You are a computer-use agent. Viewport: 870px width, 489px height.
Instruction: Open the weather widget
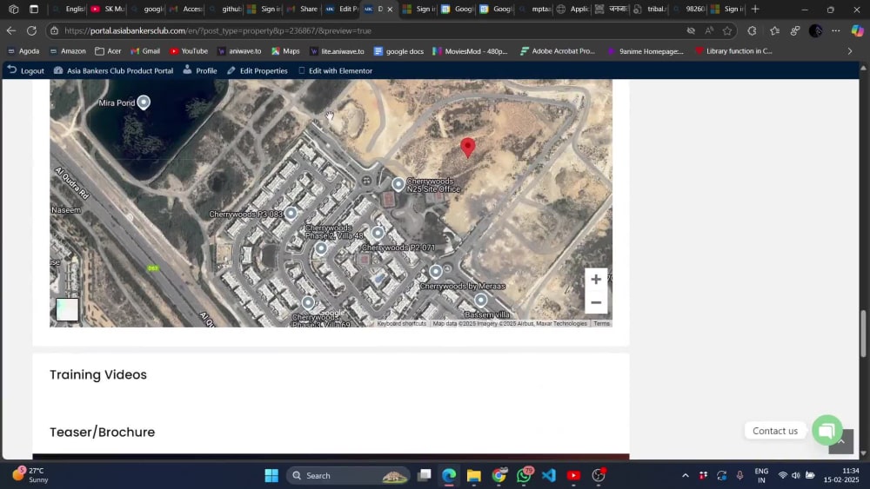[x=31, y=475]
